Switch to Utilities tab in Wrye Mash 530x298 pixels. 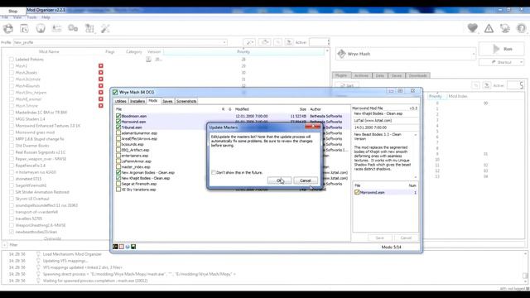tap(121, 101)
